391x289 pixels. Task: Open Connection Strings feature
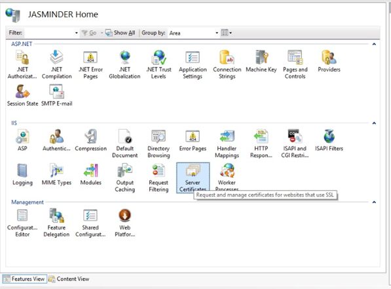pos(227,64)
